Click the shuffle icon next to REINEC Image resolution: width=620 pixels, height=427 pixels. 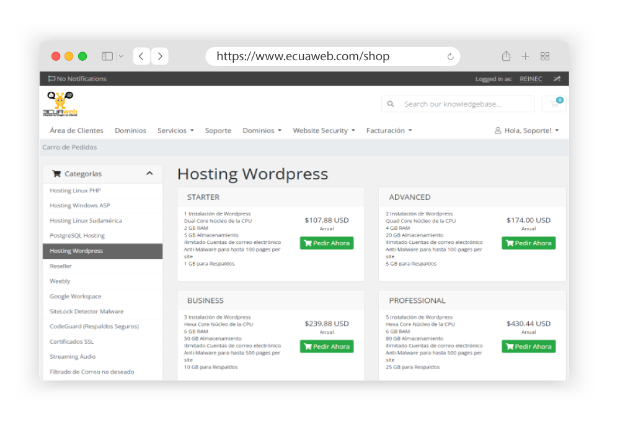[x=557, y=79]
